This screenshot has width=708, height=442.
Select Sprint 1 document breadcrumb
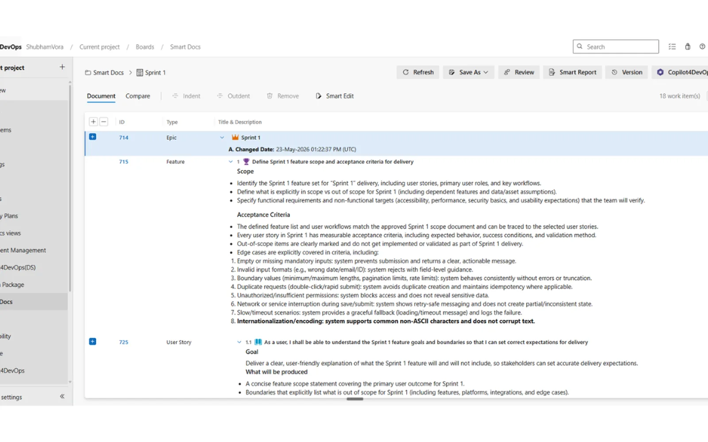151,72
